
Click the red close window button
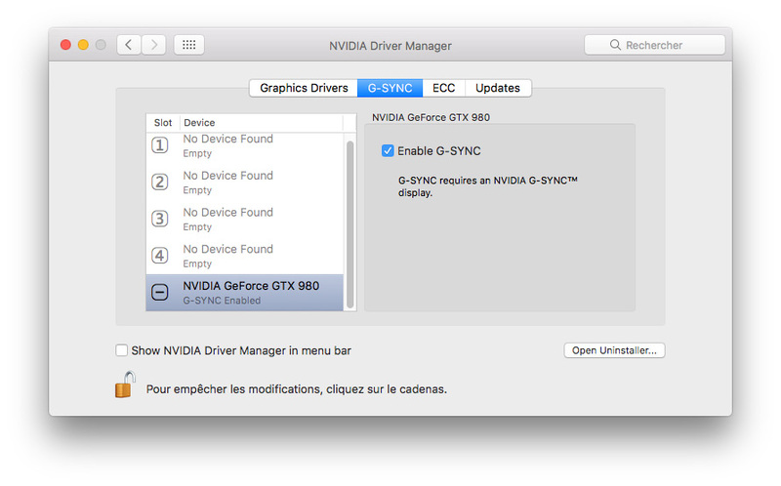(65, 45)
